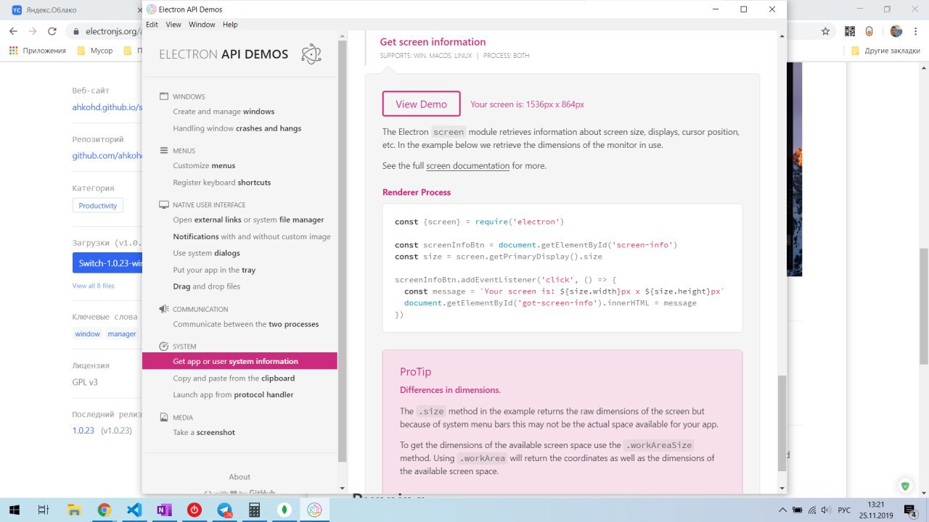Open the Windows Start menu
Image resolution: width=929 pixels, height=522 pixels.
click(x=15, y=510)
